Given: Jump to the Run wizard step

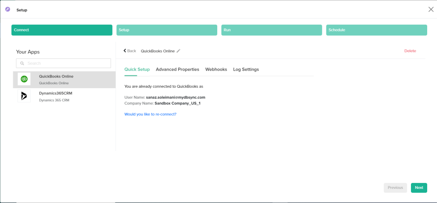Looking at the screenshot, I should pyautogui.click(x=271, y=30).
